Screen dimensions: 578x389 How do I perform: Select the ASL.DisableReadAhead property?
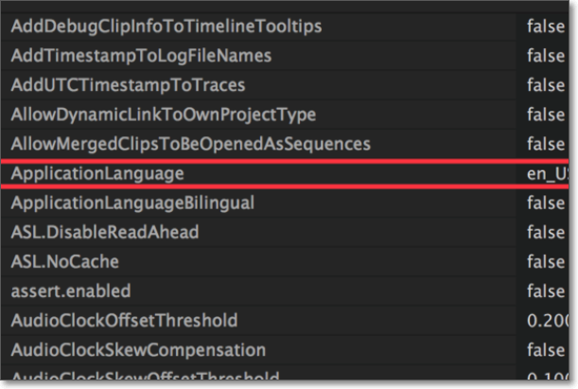point(105,232)
